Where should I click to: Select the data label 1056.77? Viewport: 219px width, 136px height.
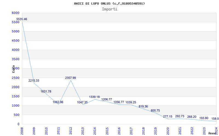[x=119, y=102]
